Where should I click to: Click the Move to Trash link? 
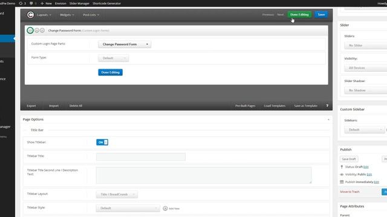[350, 192]
